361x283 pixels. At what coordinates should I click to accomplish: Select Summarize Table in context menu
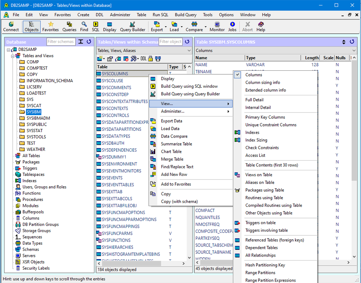191,144
